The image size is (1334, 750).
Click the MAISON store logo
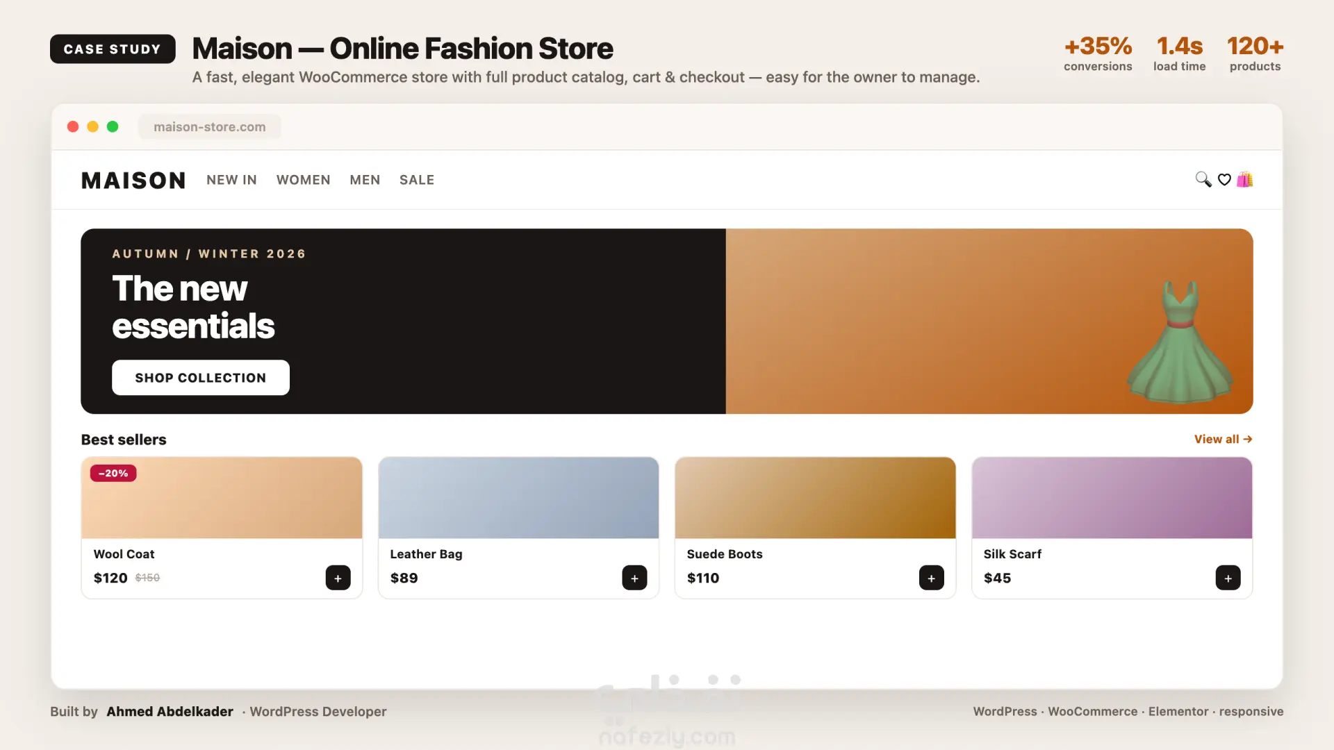133,181
